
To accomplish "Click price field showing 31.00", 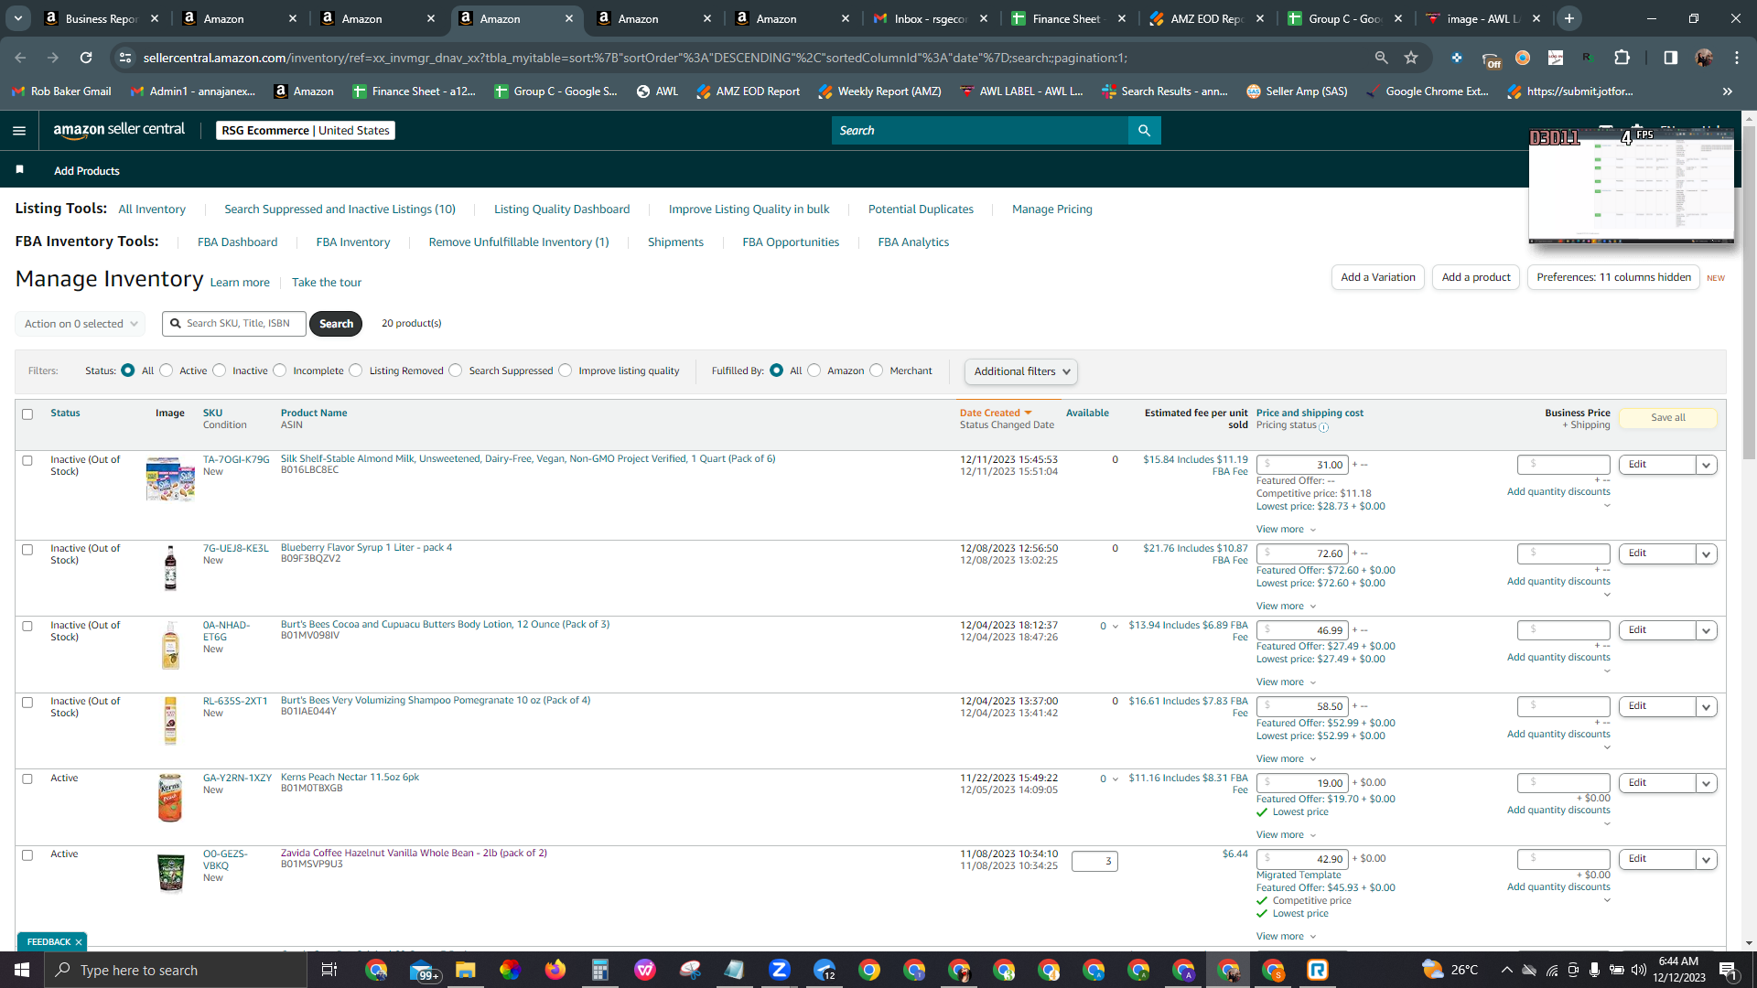I will point(1302,465).
